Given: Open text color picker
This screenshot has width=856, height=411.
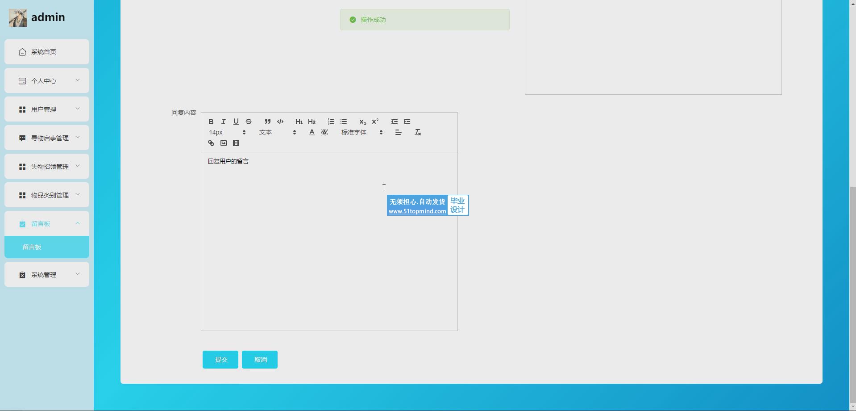Looking at the screenshot, I should pos(312,132).
